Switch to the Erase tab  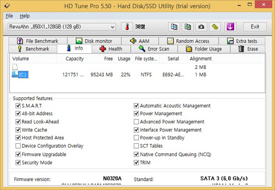pyautogui.click(x=248, y=49)
